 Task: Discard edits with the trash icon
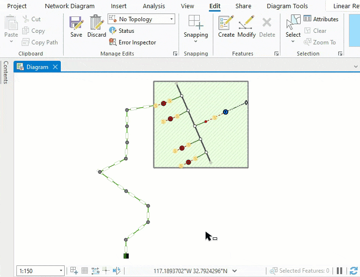point(97,23)
